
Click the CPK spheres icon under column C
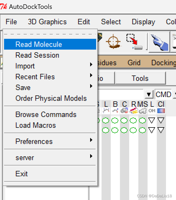pyautogui.click(x=124, y=111)
